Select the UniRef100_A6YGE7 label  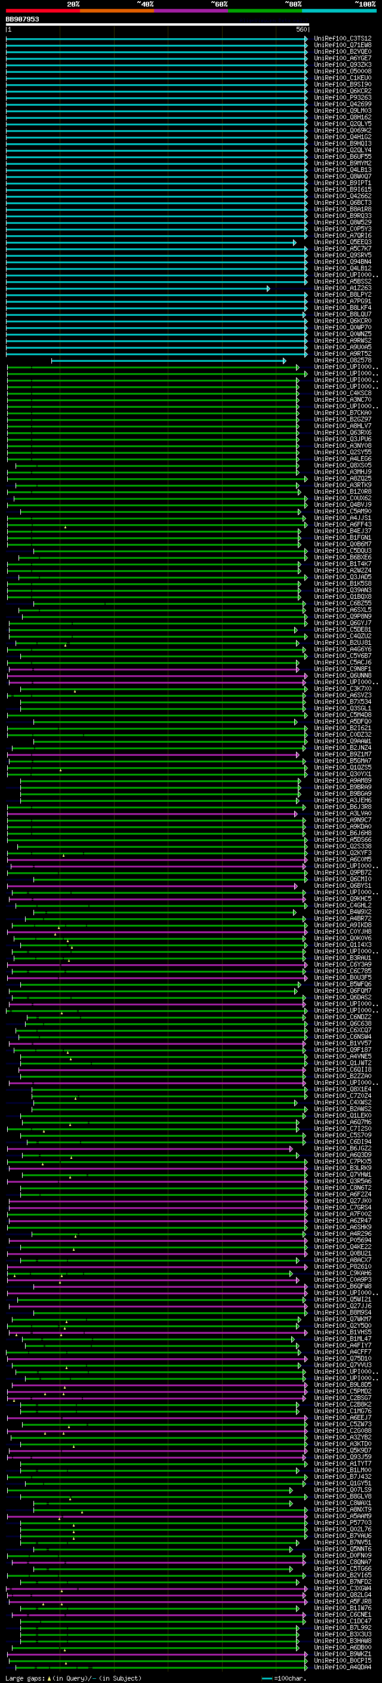343,58
